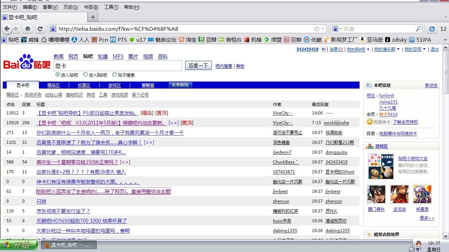449x252 pixels.
Task: Click in the 显卡 Tieba search field
Action: [x=118, y=65]
